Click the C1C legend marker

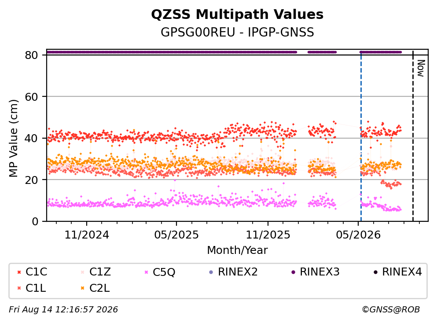pos(19,272)
